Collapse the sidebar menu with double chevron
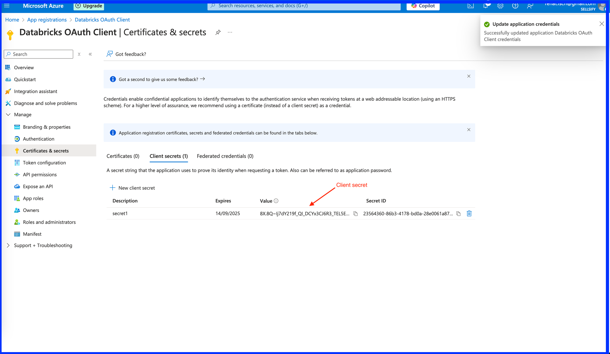This screenshot has width=610, height=354. point(90,54)
